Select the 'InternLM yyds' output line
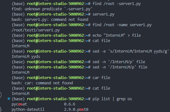 coord(26,57)
